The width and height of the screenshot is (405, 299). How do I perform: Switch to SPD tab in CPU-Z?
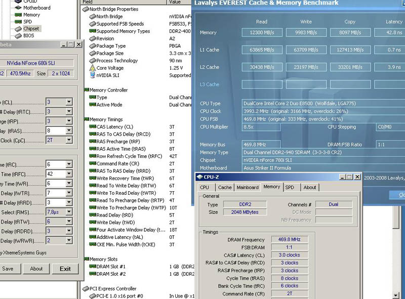click(290, 188)
